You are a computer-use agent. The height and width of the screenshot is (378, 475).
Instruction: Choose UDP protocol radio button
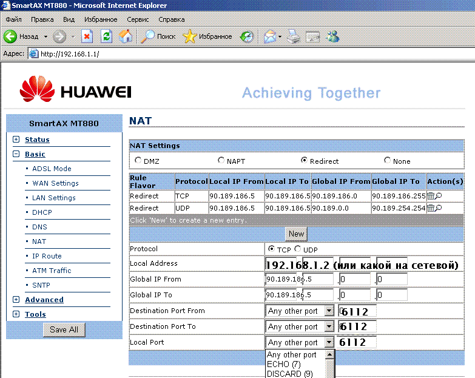point(298,249)
